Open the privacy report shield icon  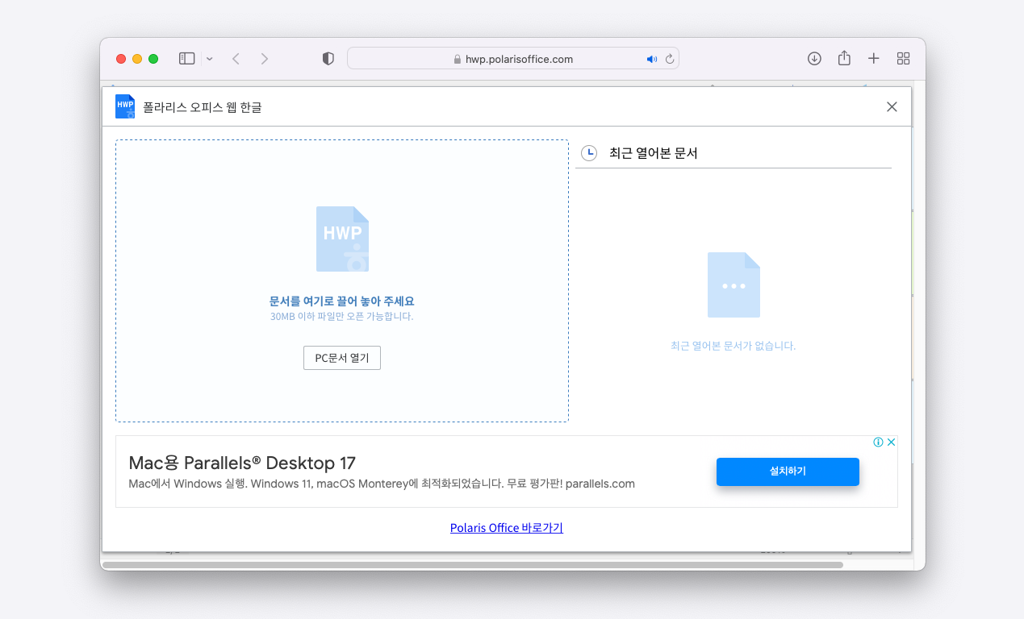(x=328, y=59)
